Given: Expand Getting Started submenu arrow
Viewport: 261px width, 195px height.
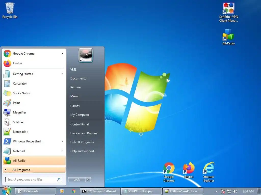Looking at the screenshot, I should (62, 74).
